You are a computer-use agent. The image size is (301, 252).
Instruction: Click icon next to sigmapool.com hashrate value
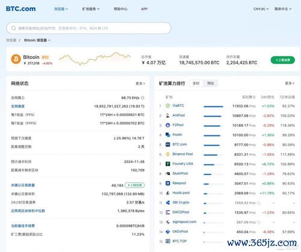pyautogui.click(x=259, y=223)
